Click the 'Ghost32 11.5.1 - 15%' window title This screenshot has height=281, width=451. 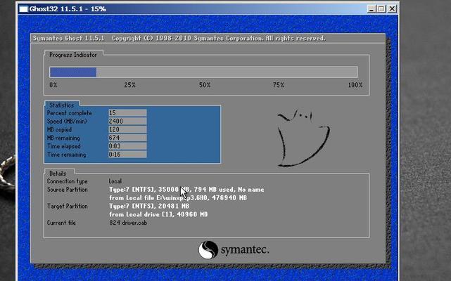(x=68, y=9)
